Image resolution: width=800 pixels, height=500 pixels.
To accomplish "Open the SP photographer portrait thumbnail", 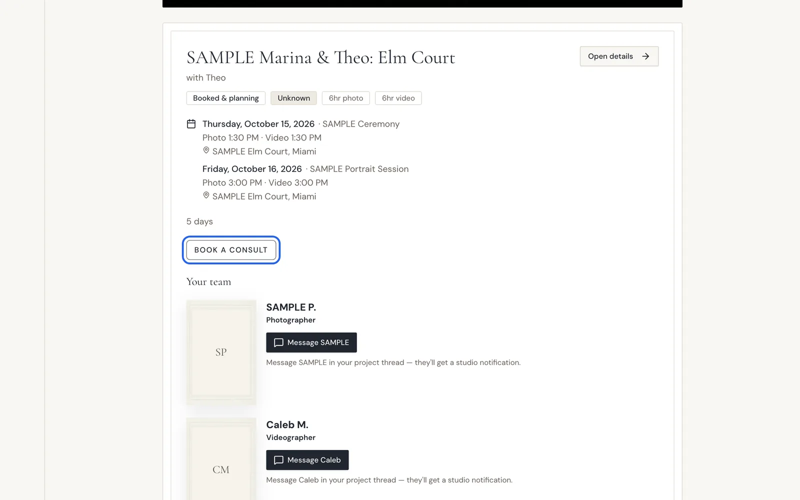I will point(221,352).
